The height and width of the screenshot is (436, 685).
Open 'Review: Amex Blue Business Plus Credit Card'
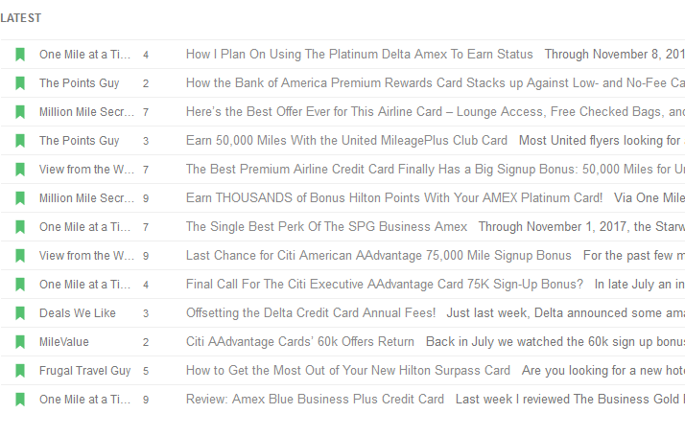coord(315,400)
